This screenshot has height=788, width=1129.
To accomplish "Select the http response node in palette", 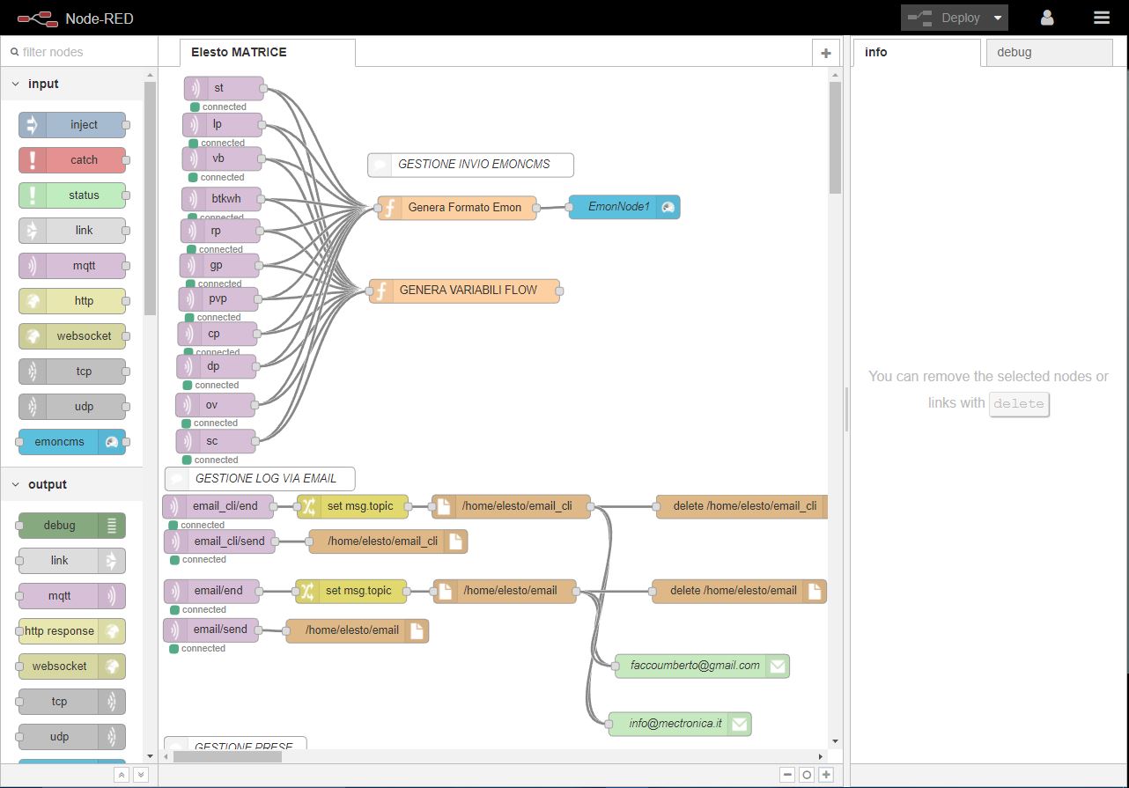I will (x=72, y=631).
